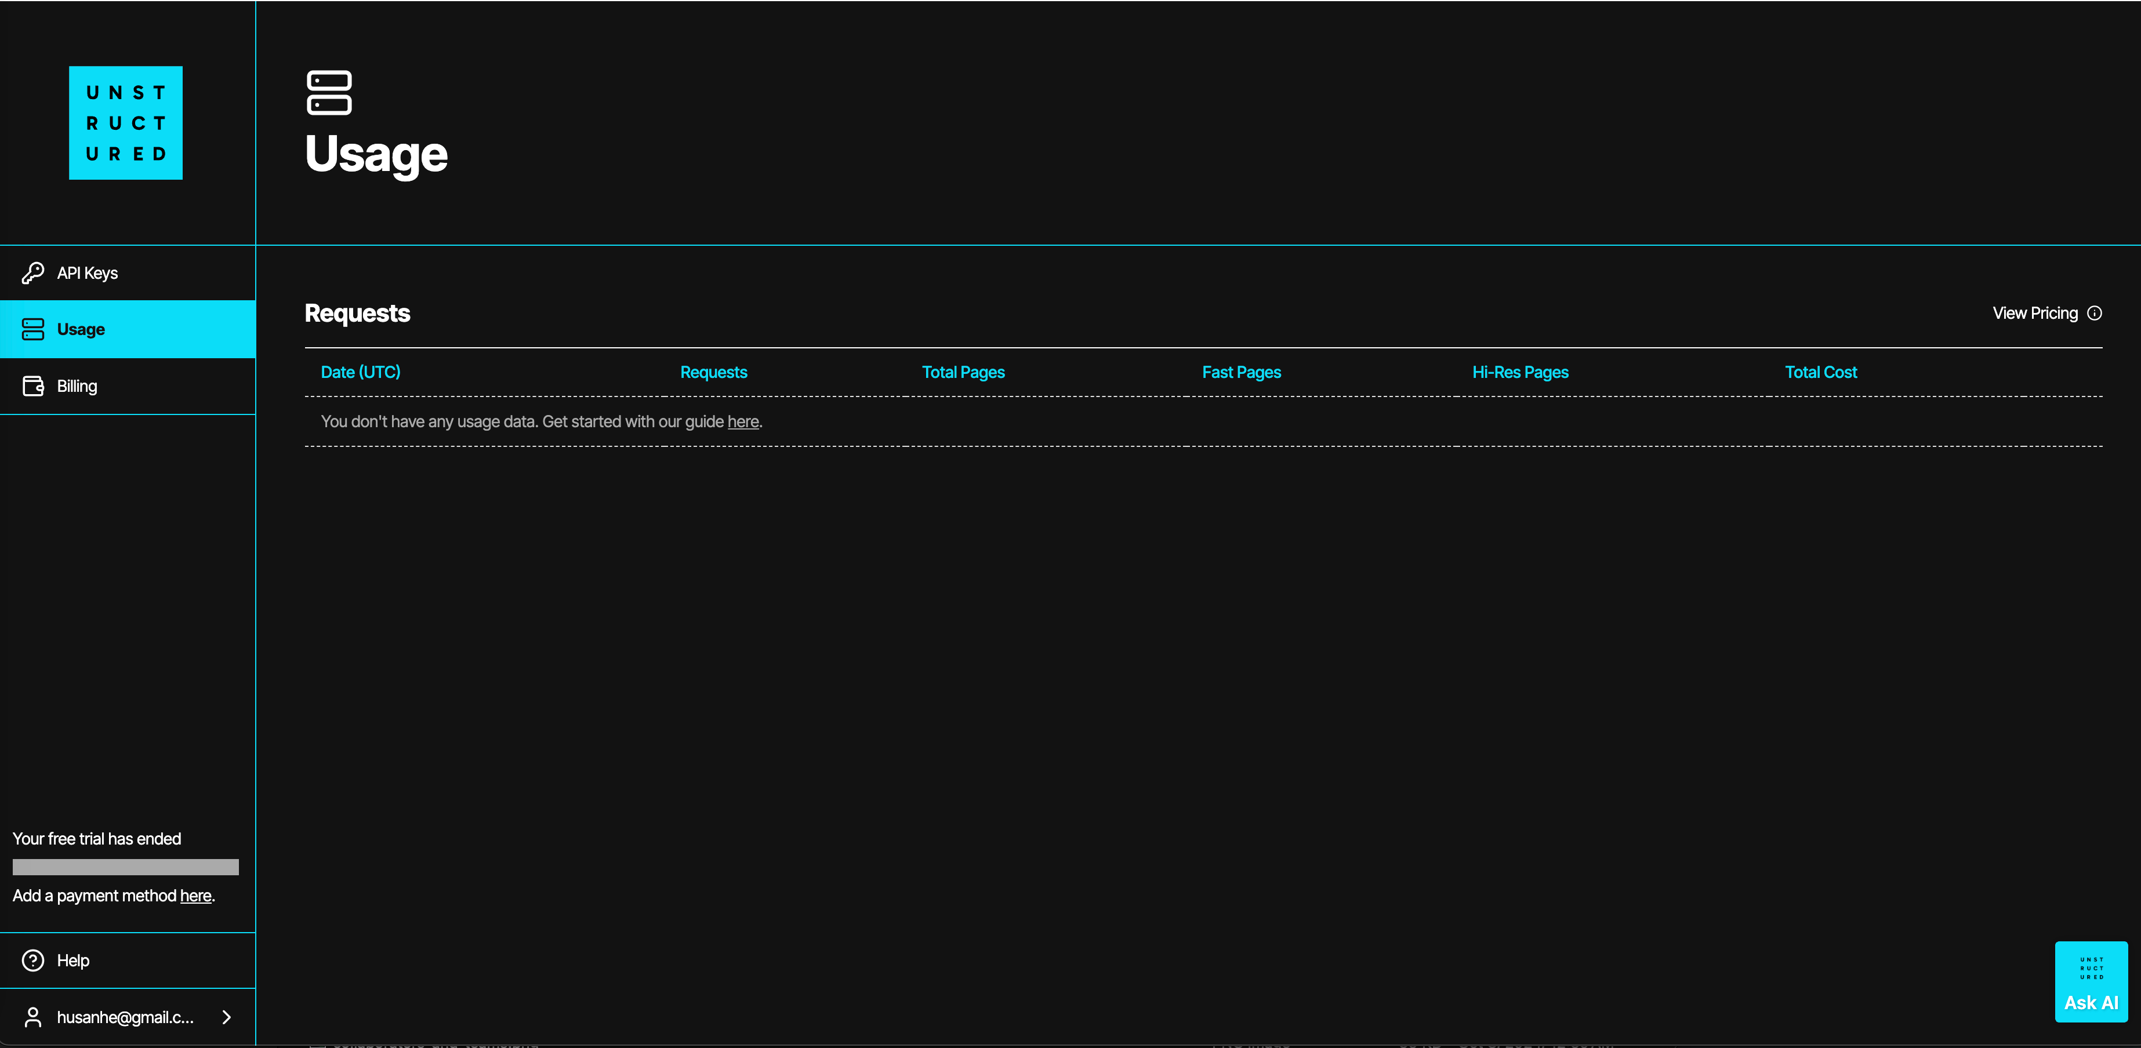2141x1048 pixels.
Task: Click the 'Your free trial has ended' text
Action: [96, 839]
